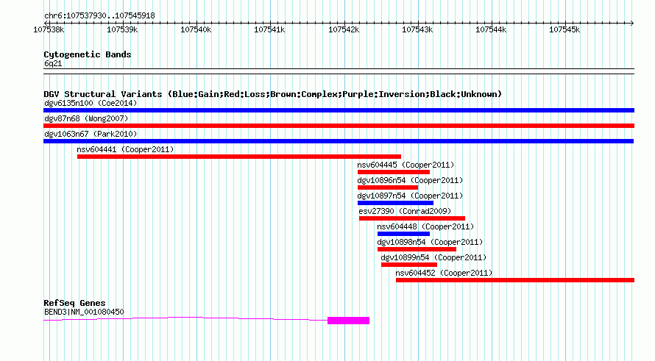Open the nsv604452 (Cooper2011) red bar
Viewport: 655px width, 361px height.
coord(515,280)
